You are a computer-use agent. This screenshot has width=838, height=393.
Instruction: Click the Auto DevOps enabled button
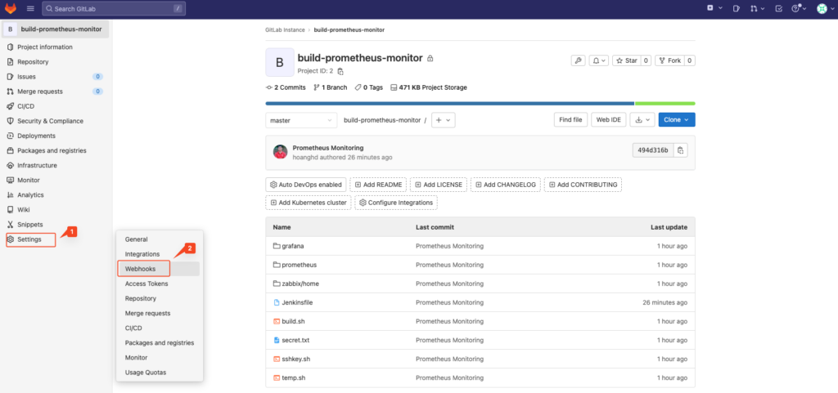(x=306, y=185)
